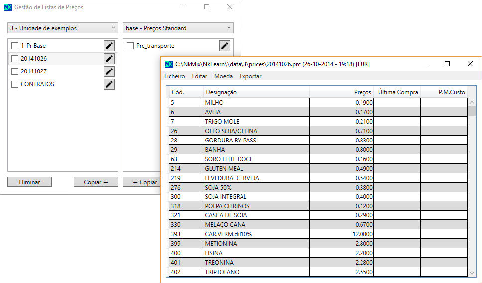Click the NK app icon in the Gestão window title

[x=7, y=7]
